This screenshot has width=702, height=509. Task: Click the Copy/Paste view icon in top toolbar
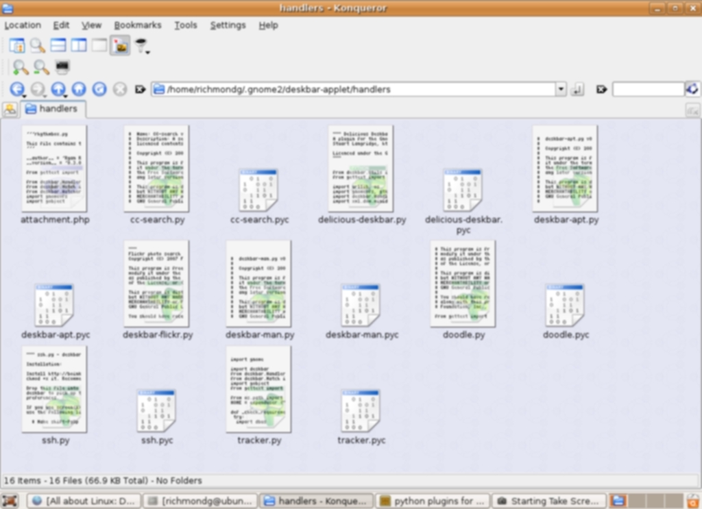(x=17, y=45)
